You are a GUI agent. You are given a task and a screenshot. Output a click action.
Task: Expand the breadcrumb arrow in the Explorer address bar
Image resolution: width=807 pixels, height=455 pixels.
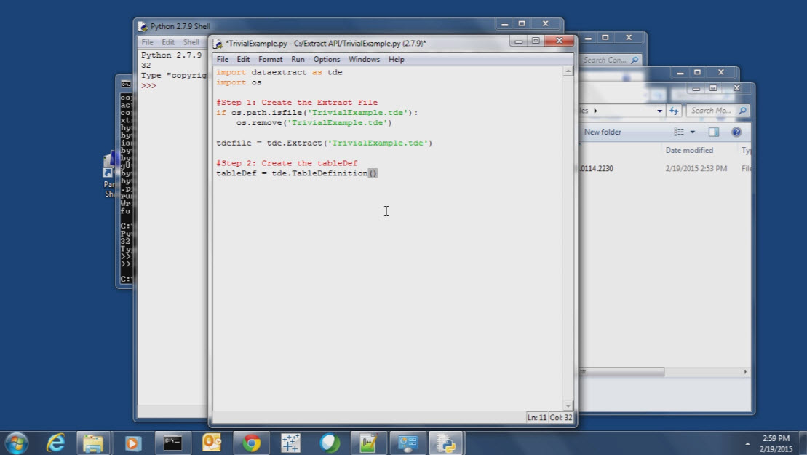[595, 111]
